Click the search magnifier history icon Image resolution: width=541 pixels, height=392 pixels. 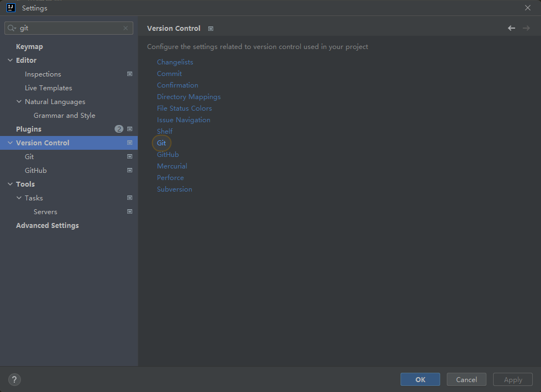pyautogui.click(x=12, y=28)
